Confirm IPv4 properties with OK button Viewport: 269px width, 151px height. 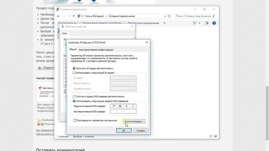pos(124,130)
